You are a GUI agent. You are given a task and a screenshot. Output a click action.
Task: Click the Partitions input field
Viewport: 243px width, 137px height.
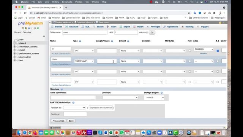[75, 114]
